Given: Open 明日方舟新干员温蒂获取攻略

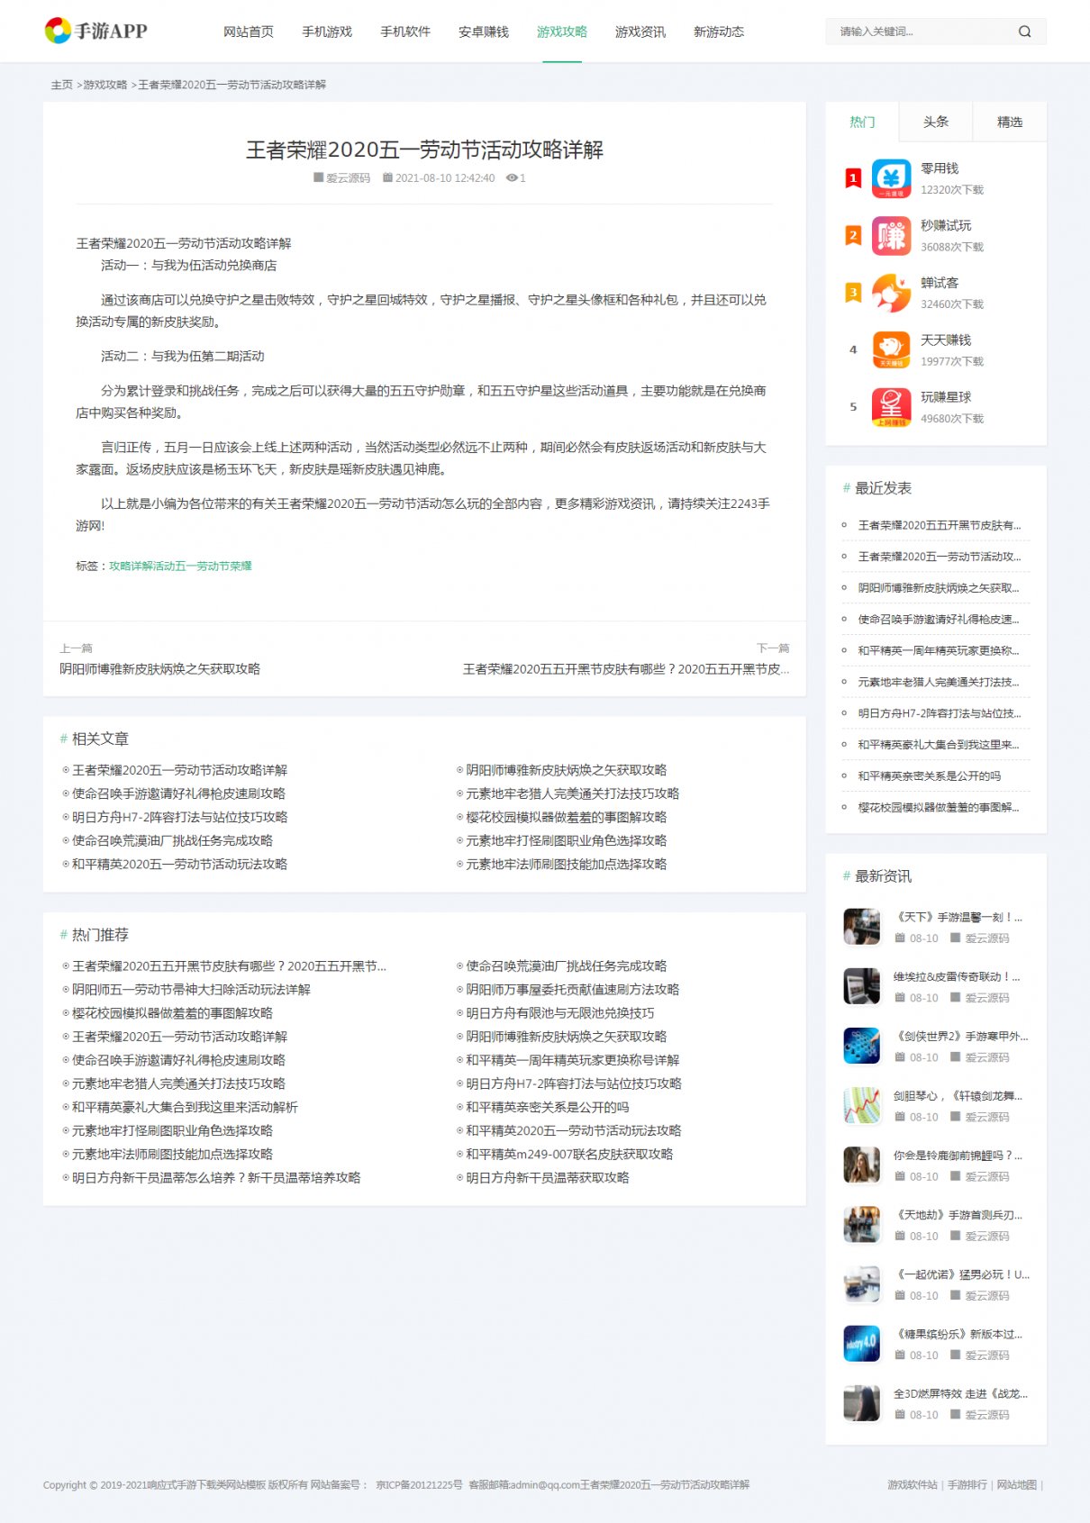Looking at the screenshot, I should 547,1177.
